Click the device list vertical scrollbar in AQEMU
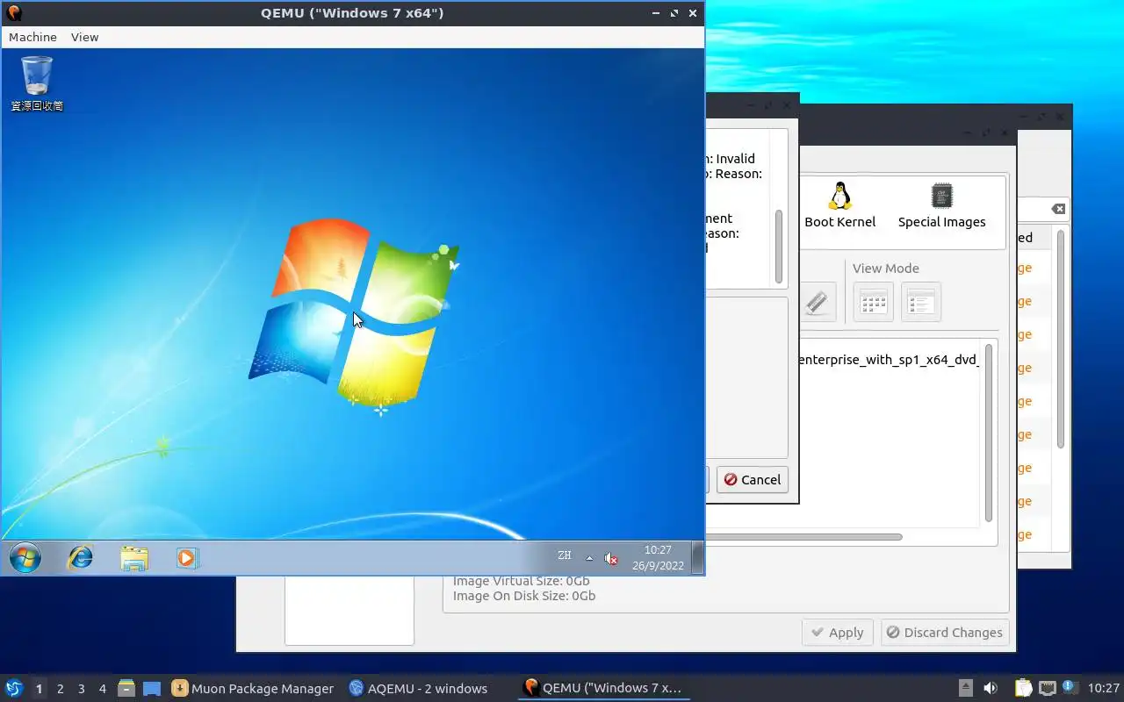Image resolution: width=1124 pixels, height=702 pixels. click(x=989, y=433)
